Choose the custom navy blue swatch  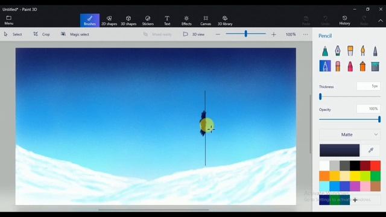point(324,200)
